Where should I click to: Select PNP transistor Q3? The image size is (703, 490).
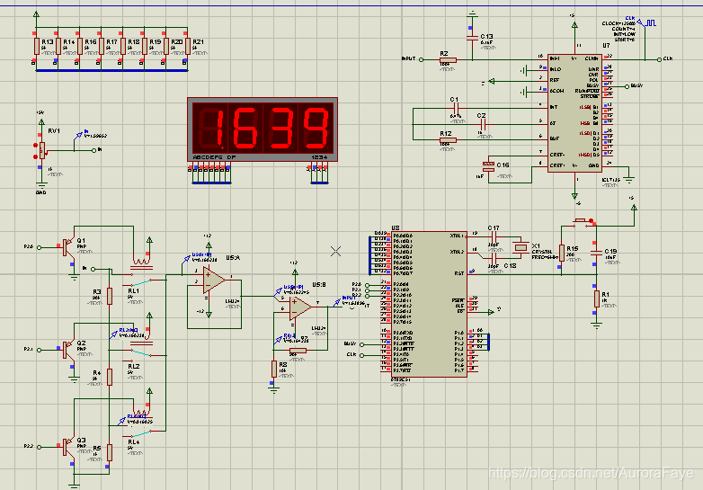(x=68, y=447)
